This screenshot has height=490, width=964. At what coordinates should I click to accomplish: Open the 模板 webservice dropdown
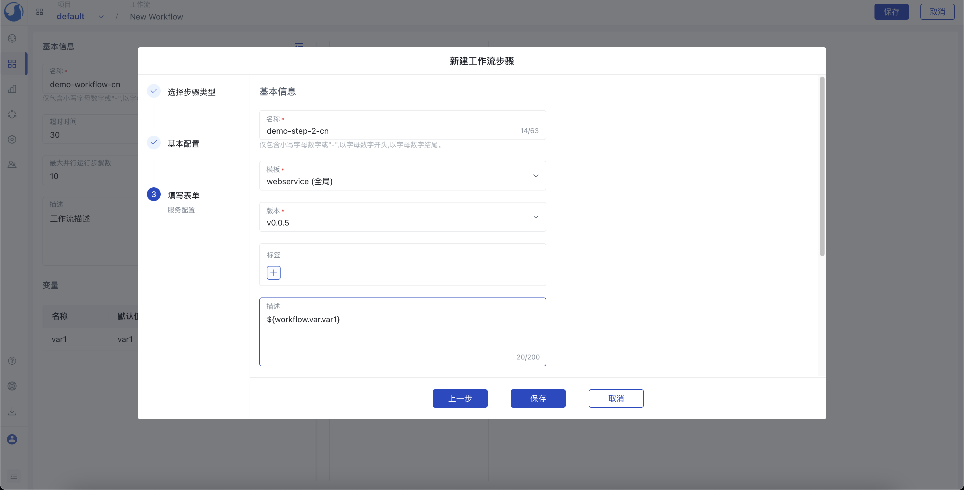click(x=403, y=176)
